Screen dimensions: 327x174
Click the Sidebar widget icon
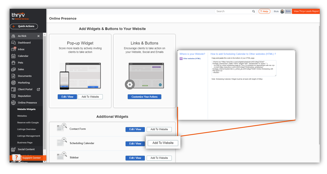62,156
